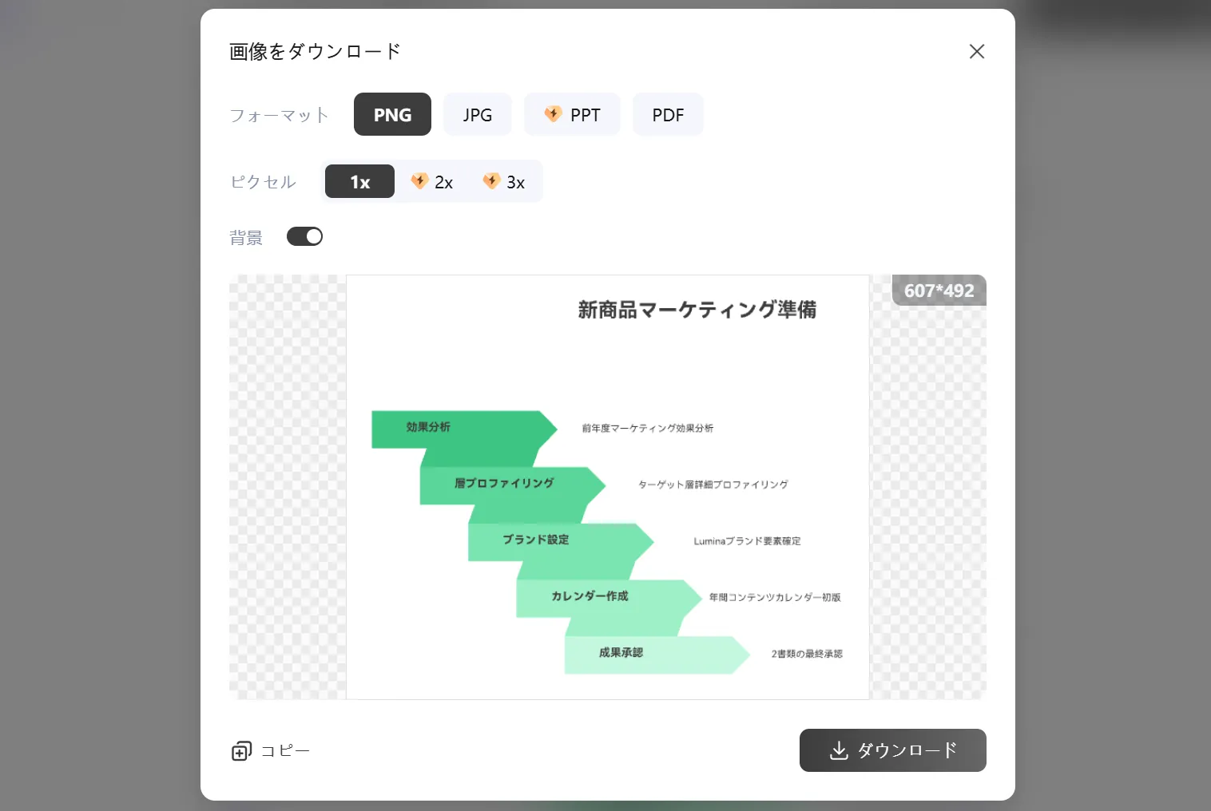Click the download arrow icon
Image resolution: width=1211 pixels, height=811 pixels.
point(839,751)
